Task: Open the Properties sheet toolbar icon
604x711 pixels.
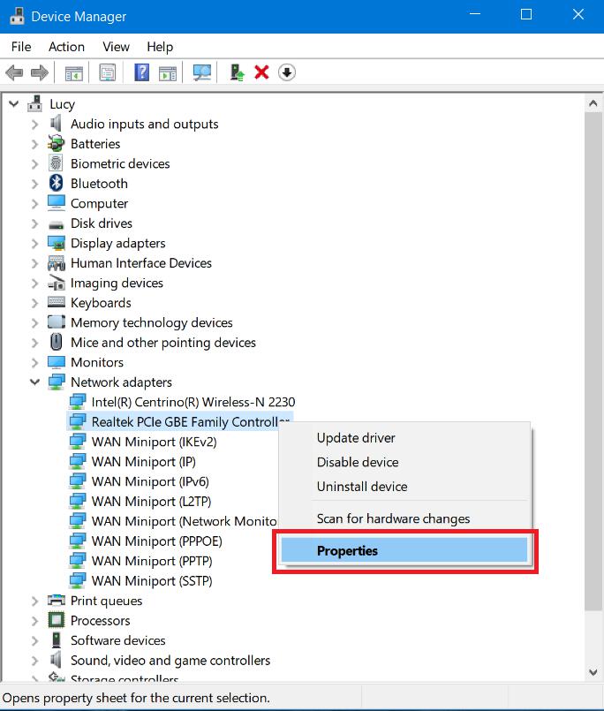Action: (x=108, y=72)
